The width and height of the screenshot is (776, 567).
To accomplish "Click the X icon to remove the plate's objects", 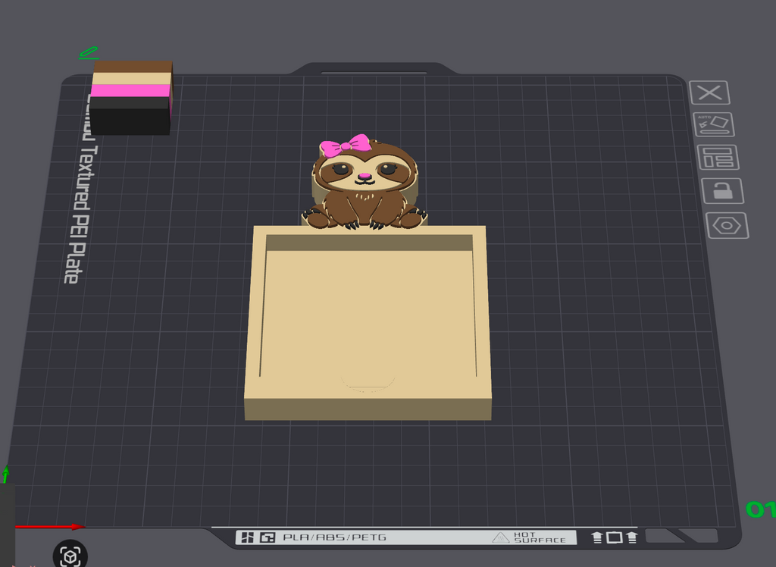I will tap(709, 92).
